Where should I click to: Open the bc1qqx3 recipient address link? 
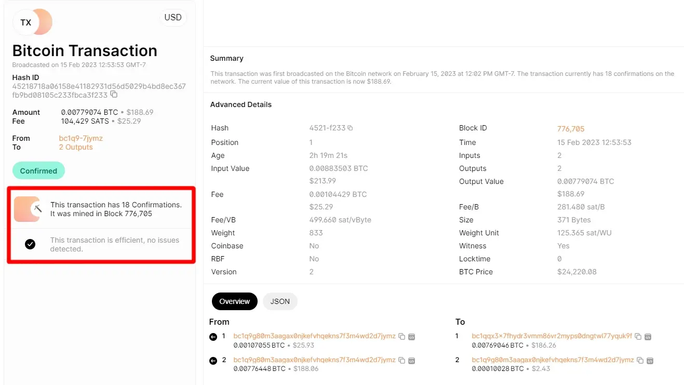click(552, 336)
